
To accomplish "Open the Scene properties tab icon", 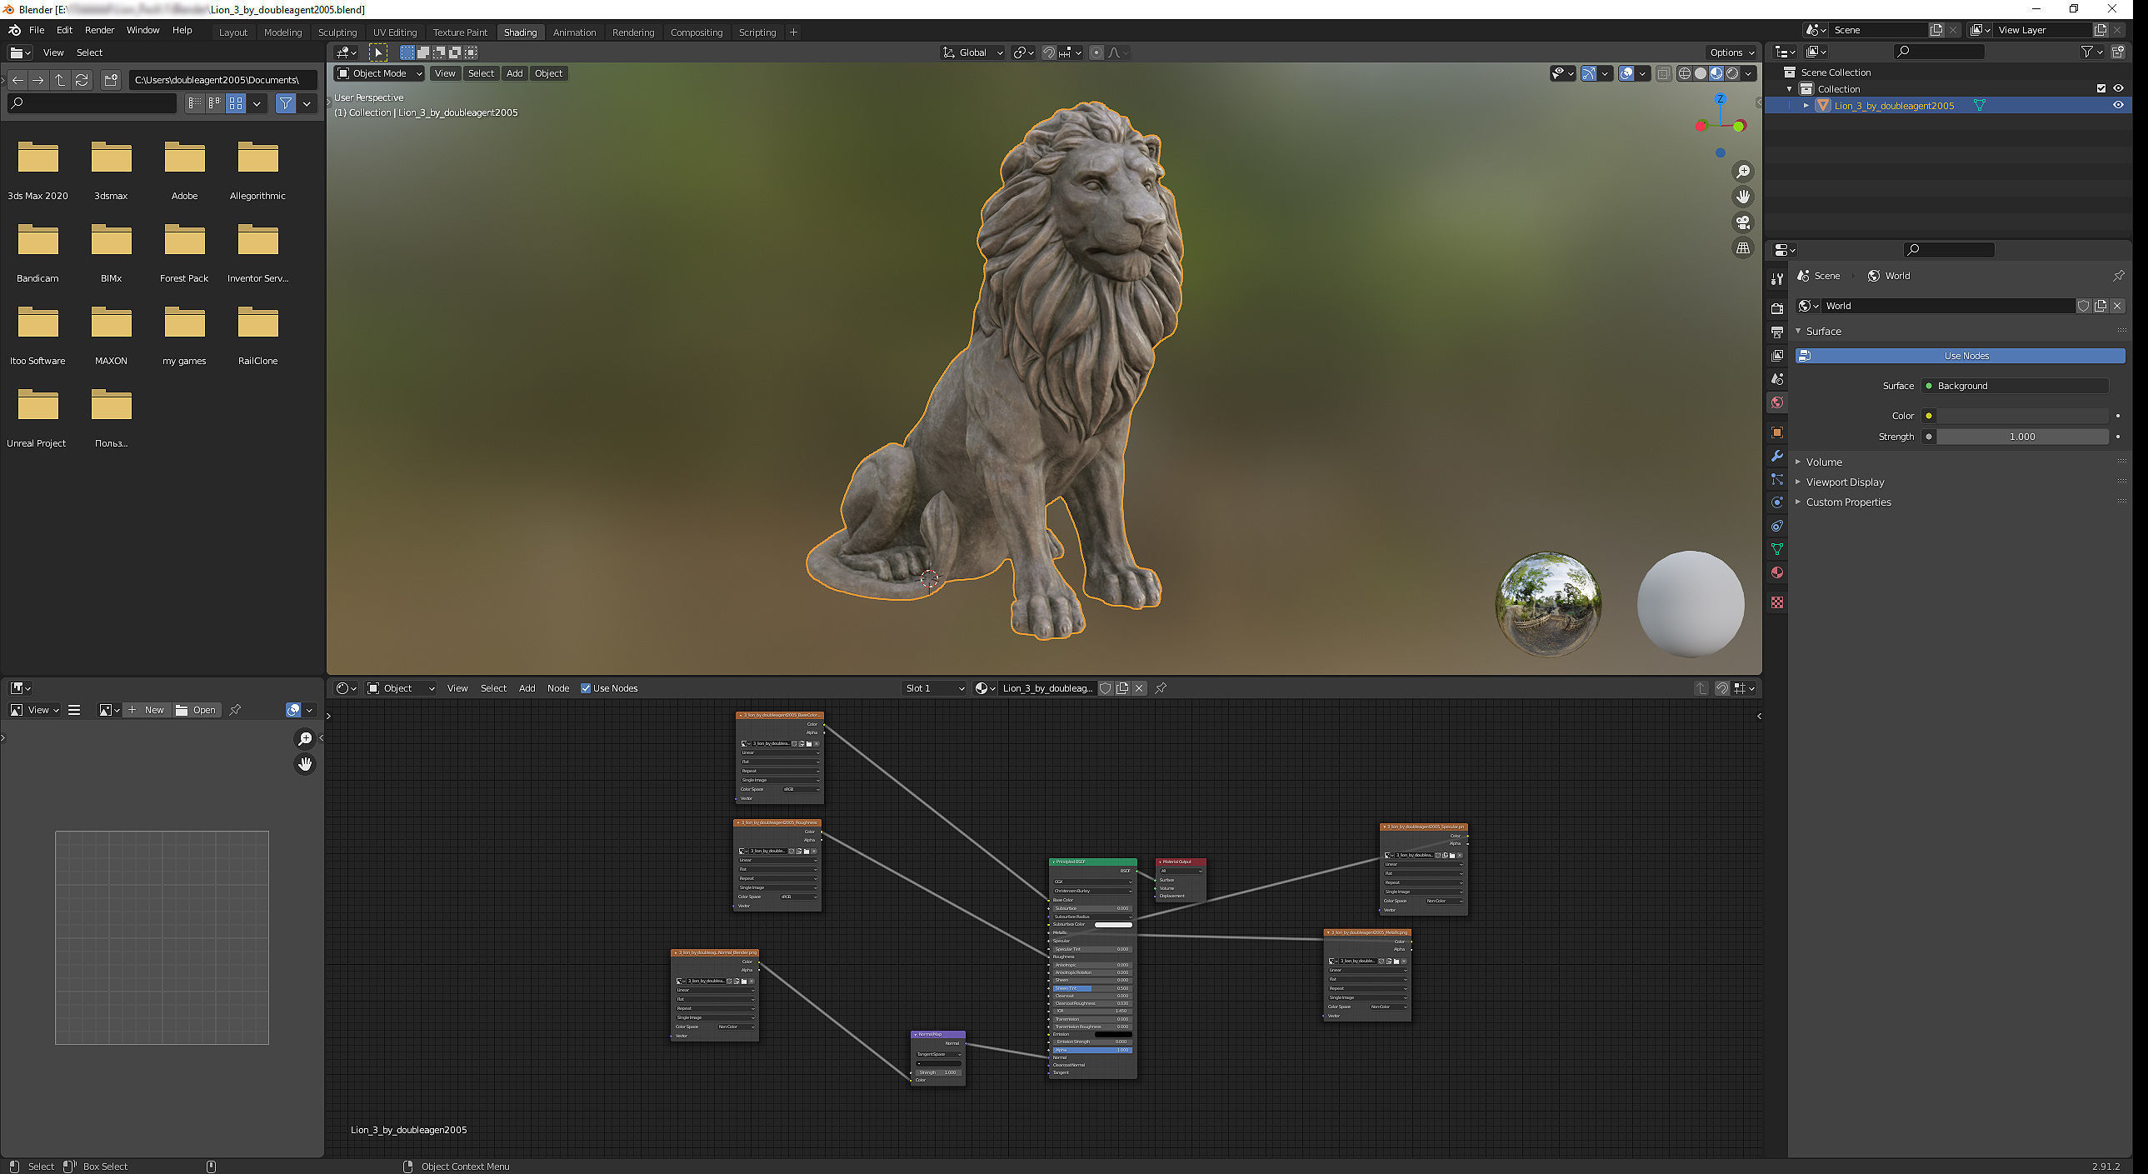I will tap(1777, 378).
